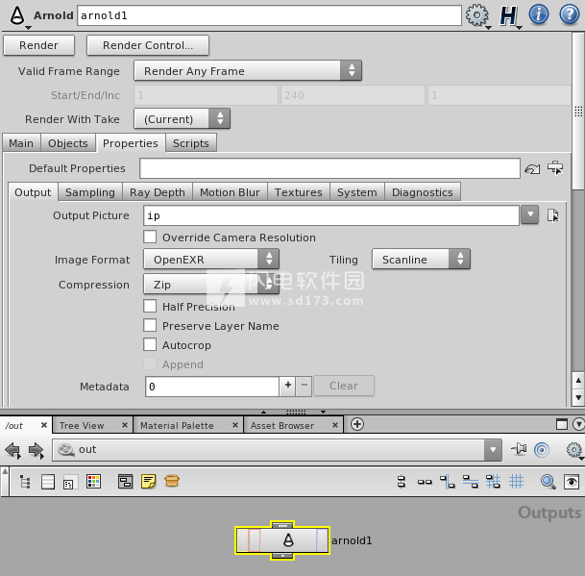
Task: Create a network box
Action: [125, 482]
